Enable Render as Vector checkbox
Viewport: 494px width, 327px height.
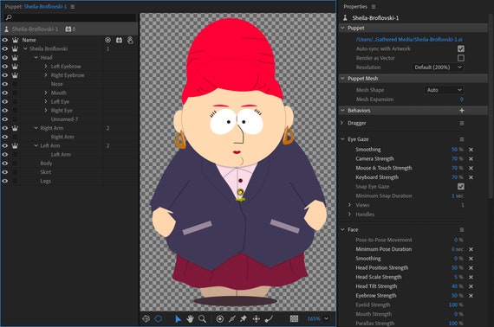pos(460,58)
